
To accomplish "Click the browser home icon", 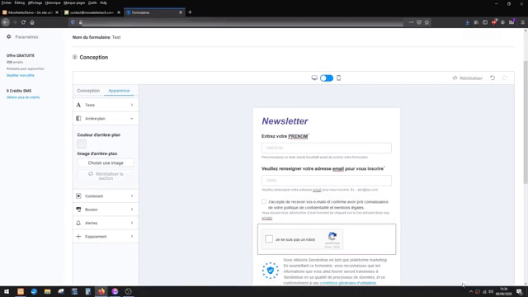I will pos(32,22).
